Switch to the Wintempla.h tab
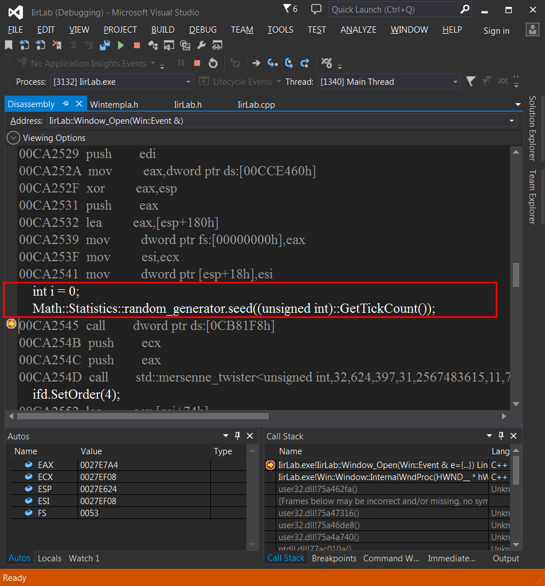 point(114,104)
